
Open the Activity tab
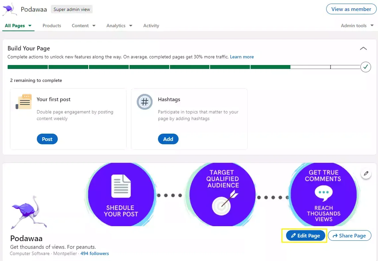click(x=151, y=26)
